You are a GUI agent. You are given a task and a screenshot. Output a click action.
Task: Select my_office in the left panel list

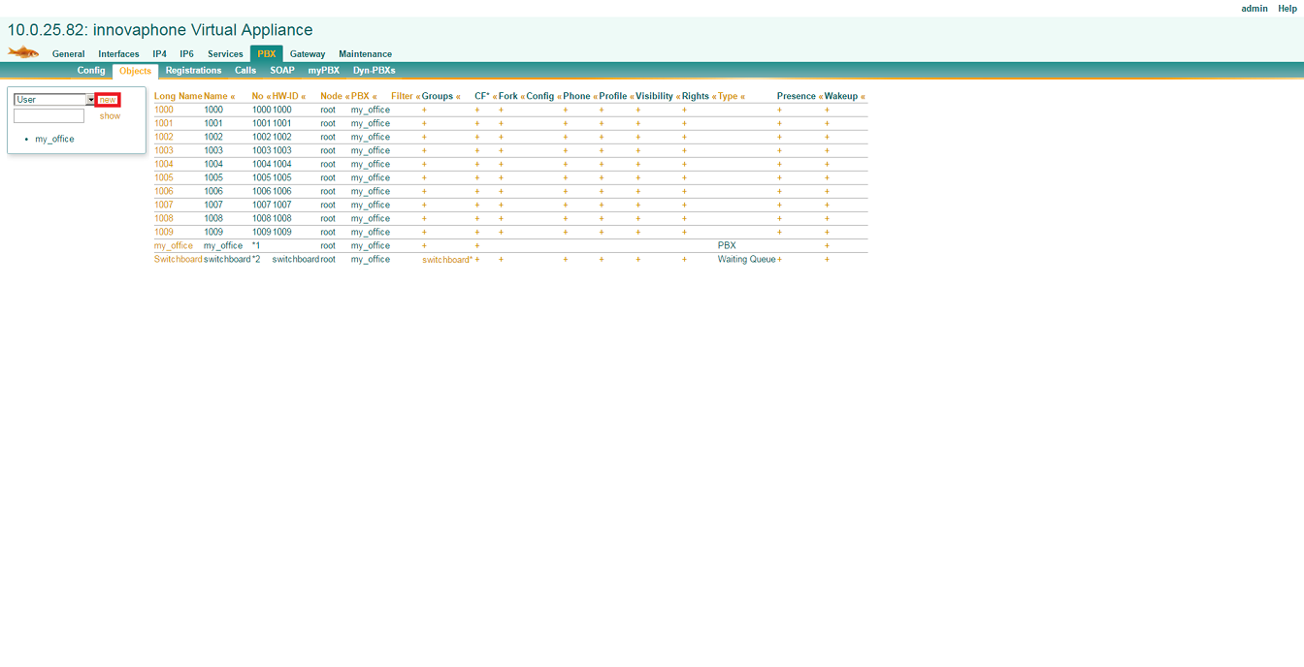coord(54,140)
